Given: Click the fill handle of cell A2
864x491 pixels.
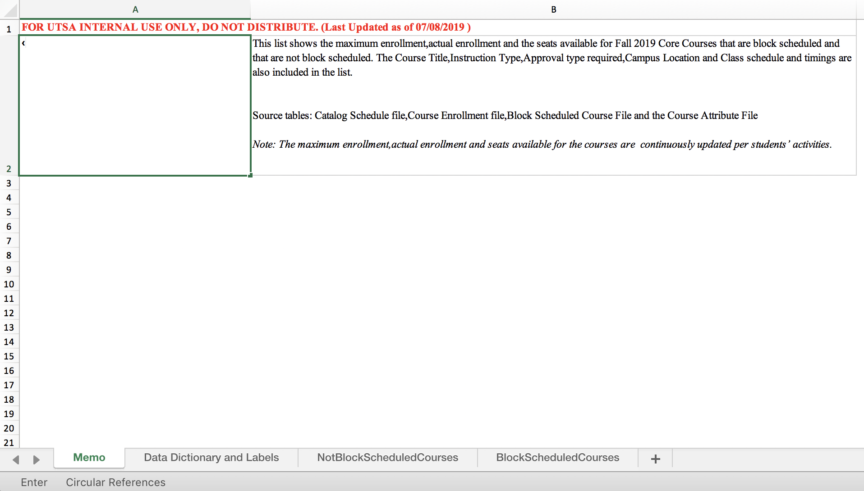Looking at the screenshot, I should click(250, 175).
